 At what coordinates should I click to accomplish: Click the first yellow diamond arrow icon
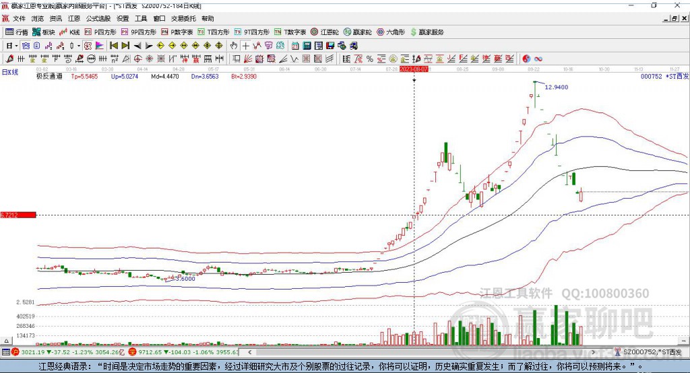point(160,46)
